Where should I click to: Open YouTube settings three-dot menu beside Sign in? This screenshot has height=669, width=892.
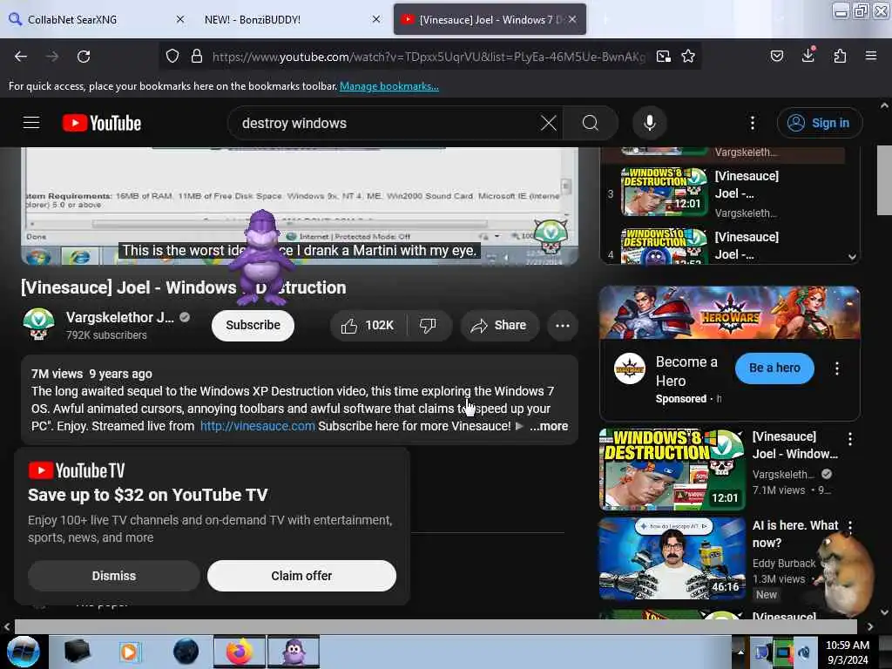click(753, 123)
